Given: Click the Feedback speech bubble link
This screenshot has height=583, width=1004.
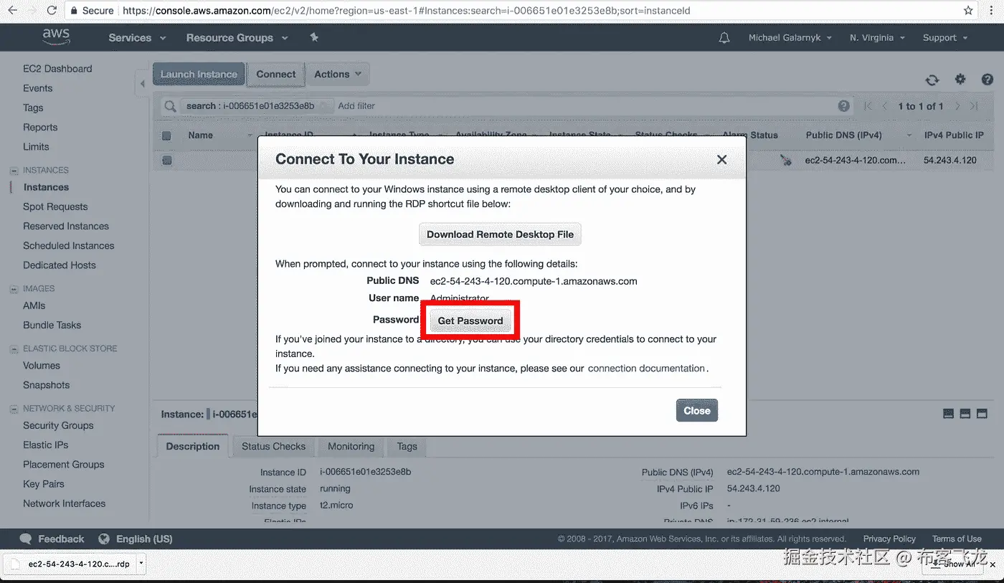Looking at the screenshot, I should (52, 539).
